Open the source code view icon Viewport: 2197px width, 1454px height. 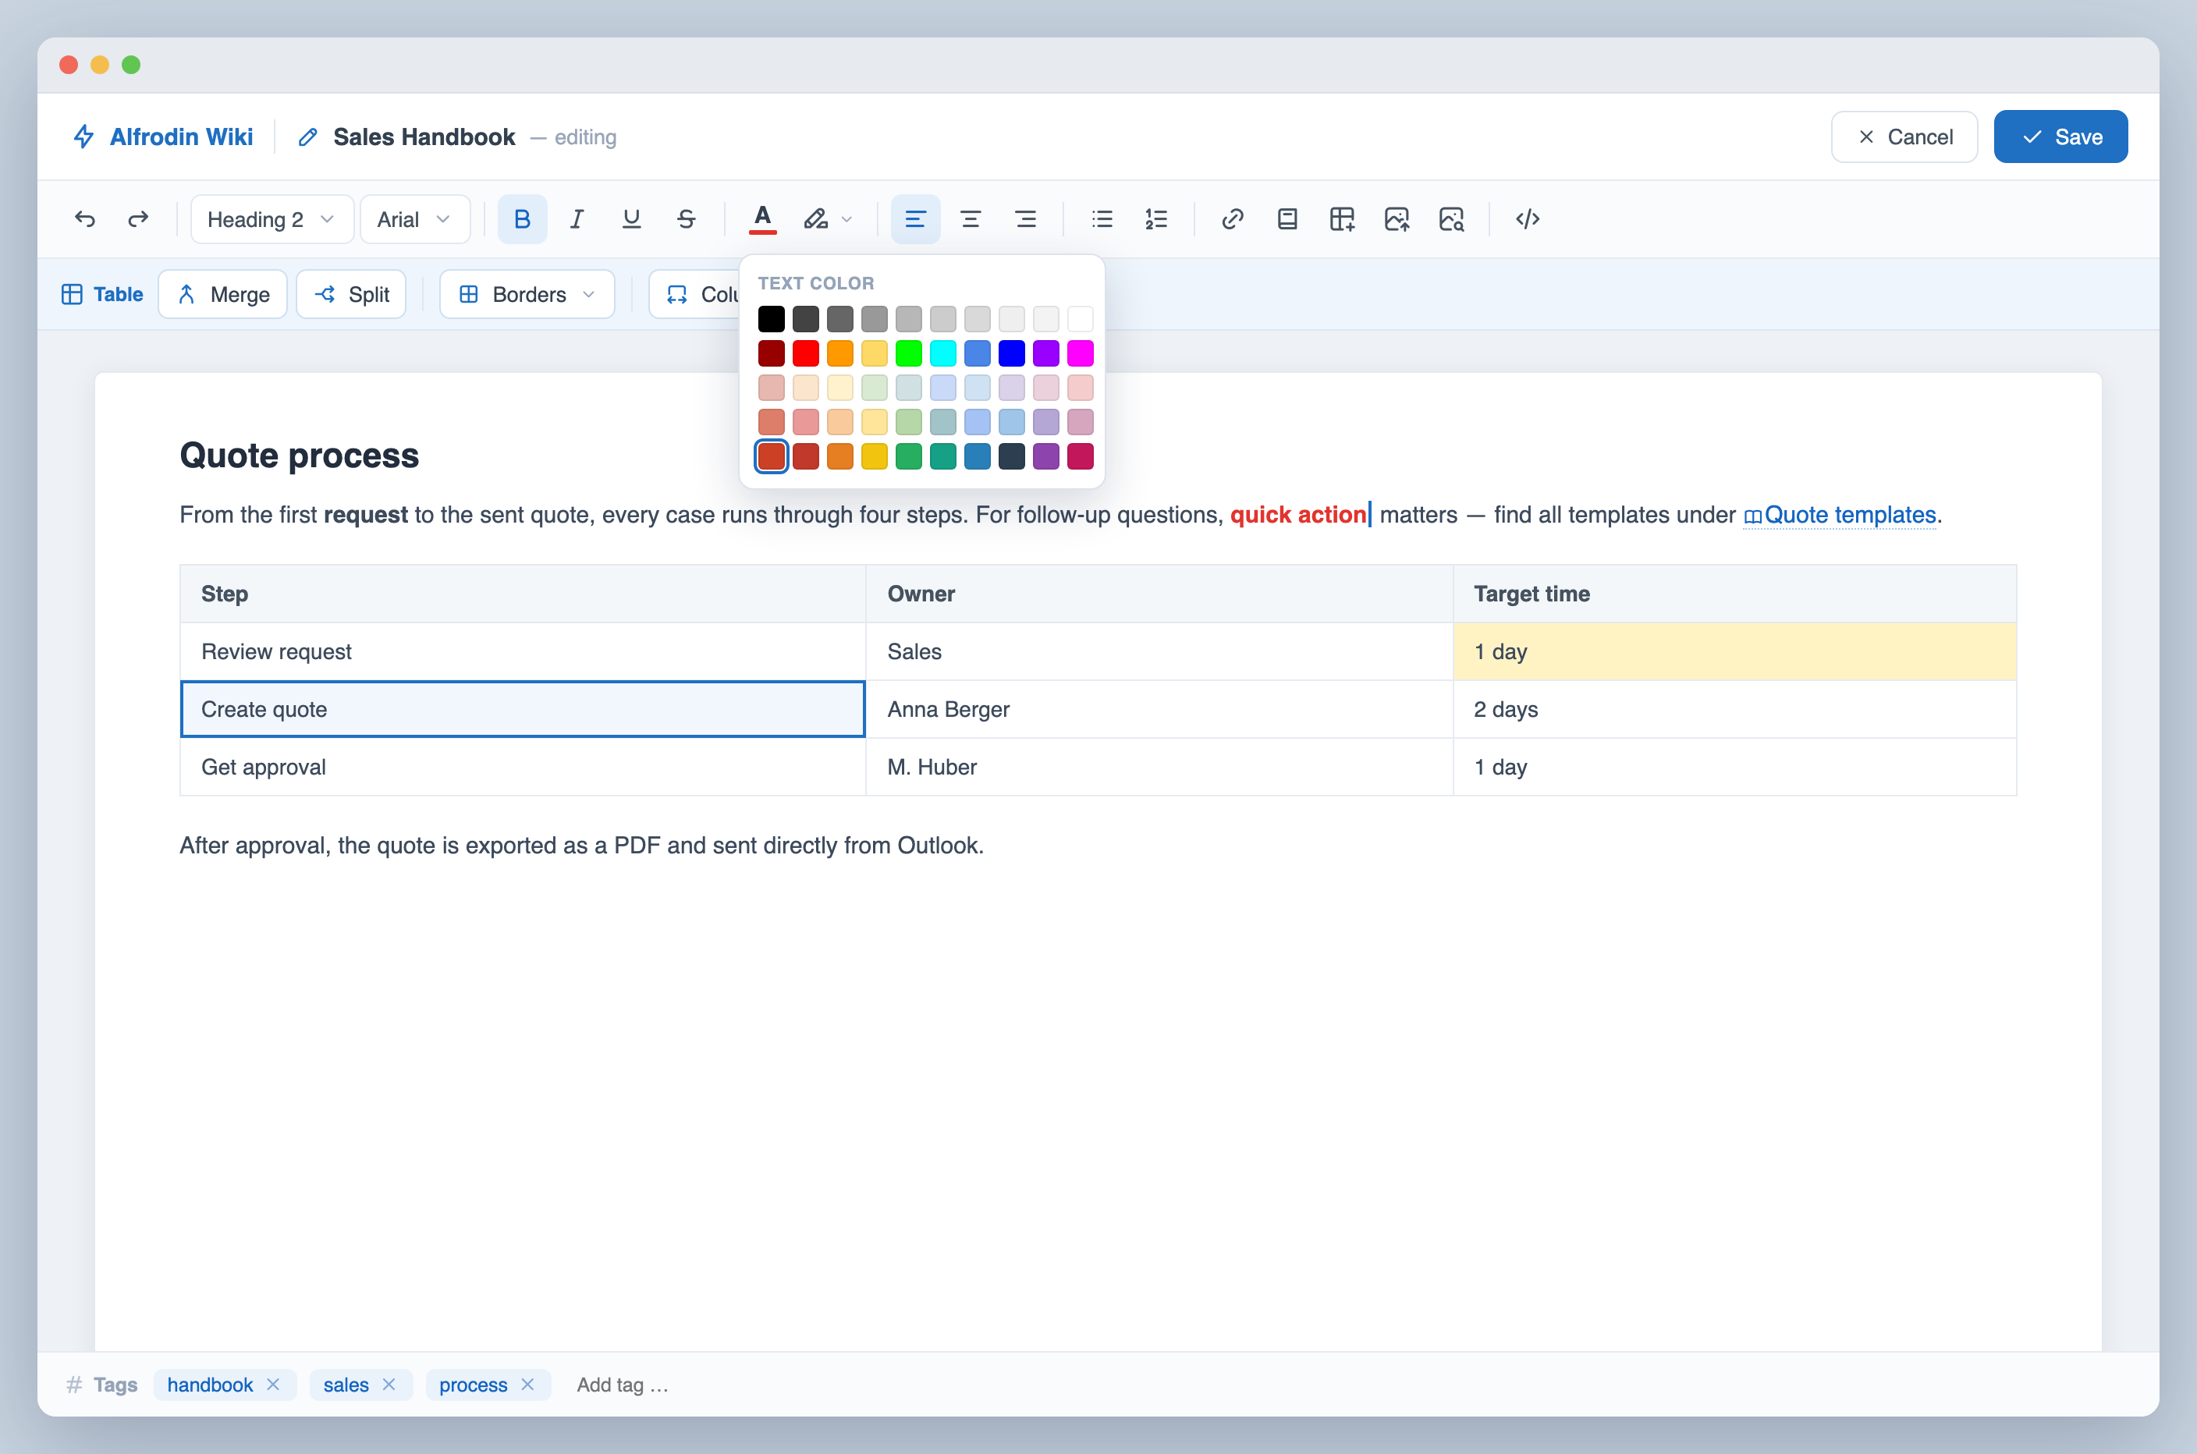tap(1528, 219)
